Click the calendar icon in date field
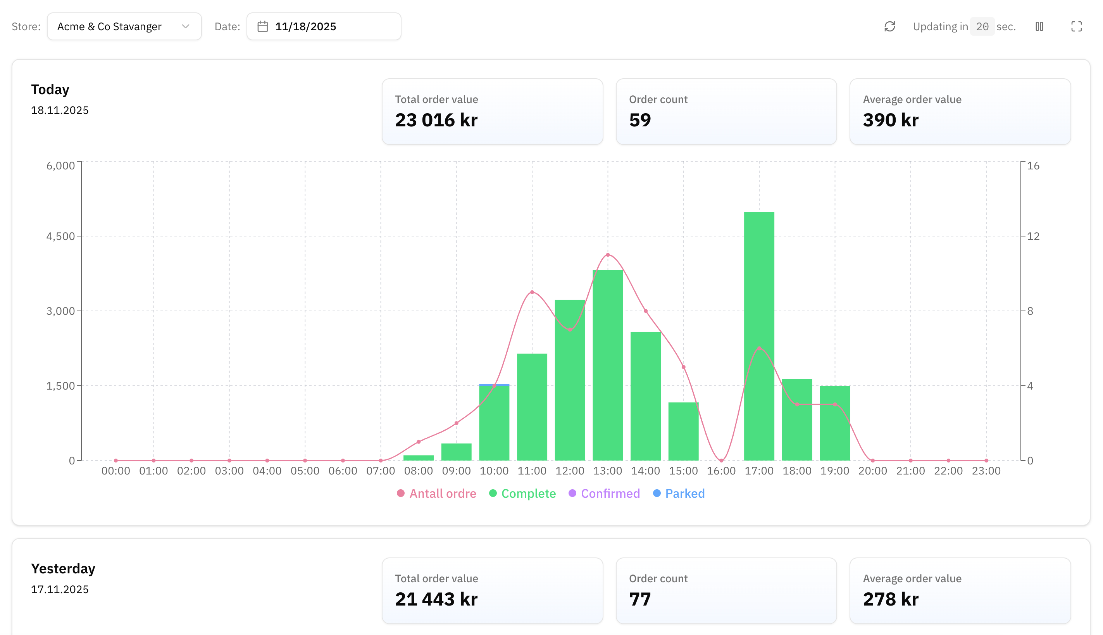The image size is (1103, 635). (262, 27)
